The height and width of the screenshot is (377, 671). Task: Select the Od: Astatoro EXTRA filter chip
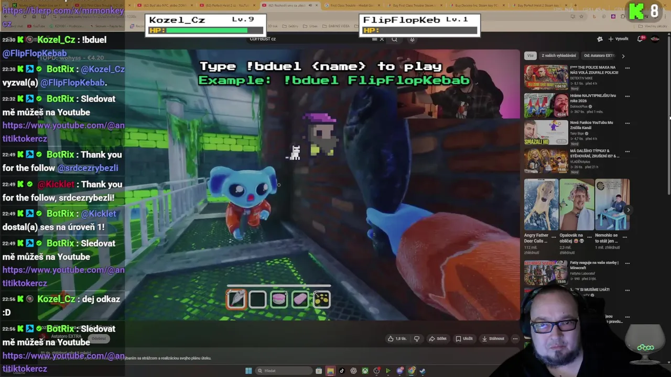599,56
